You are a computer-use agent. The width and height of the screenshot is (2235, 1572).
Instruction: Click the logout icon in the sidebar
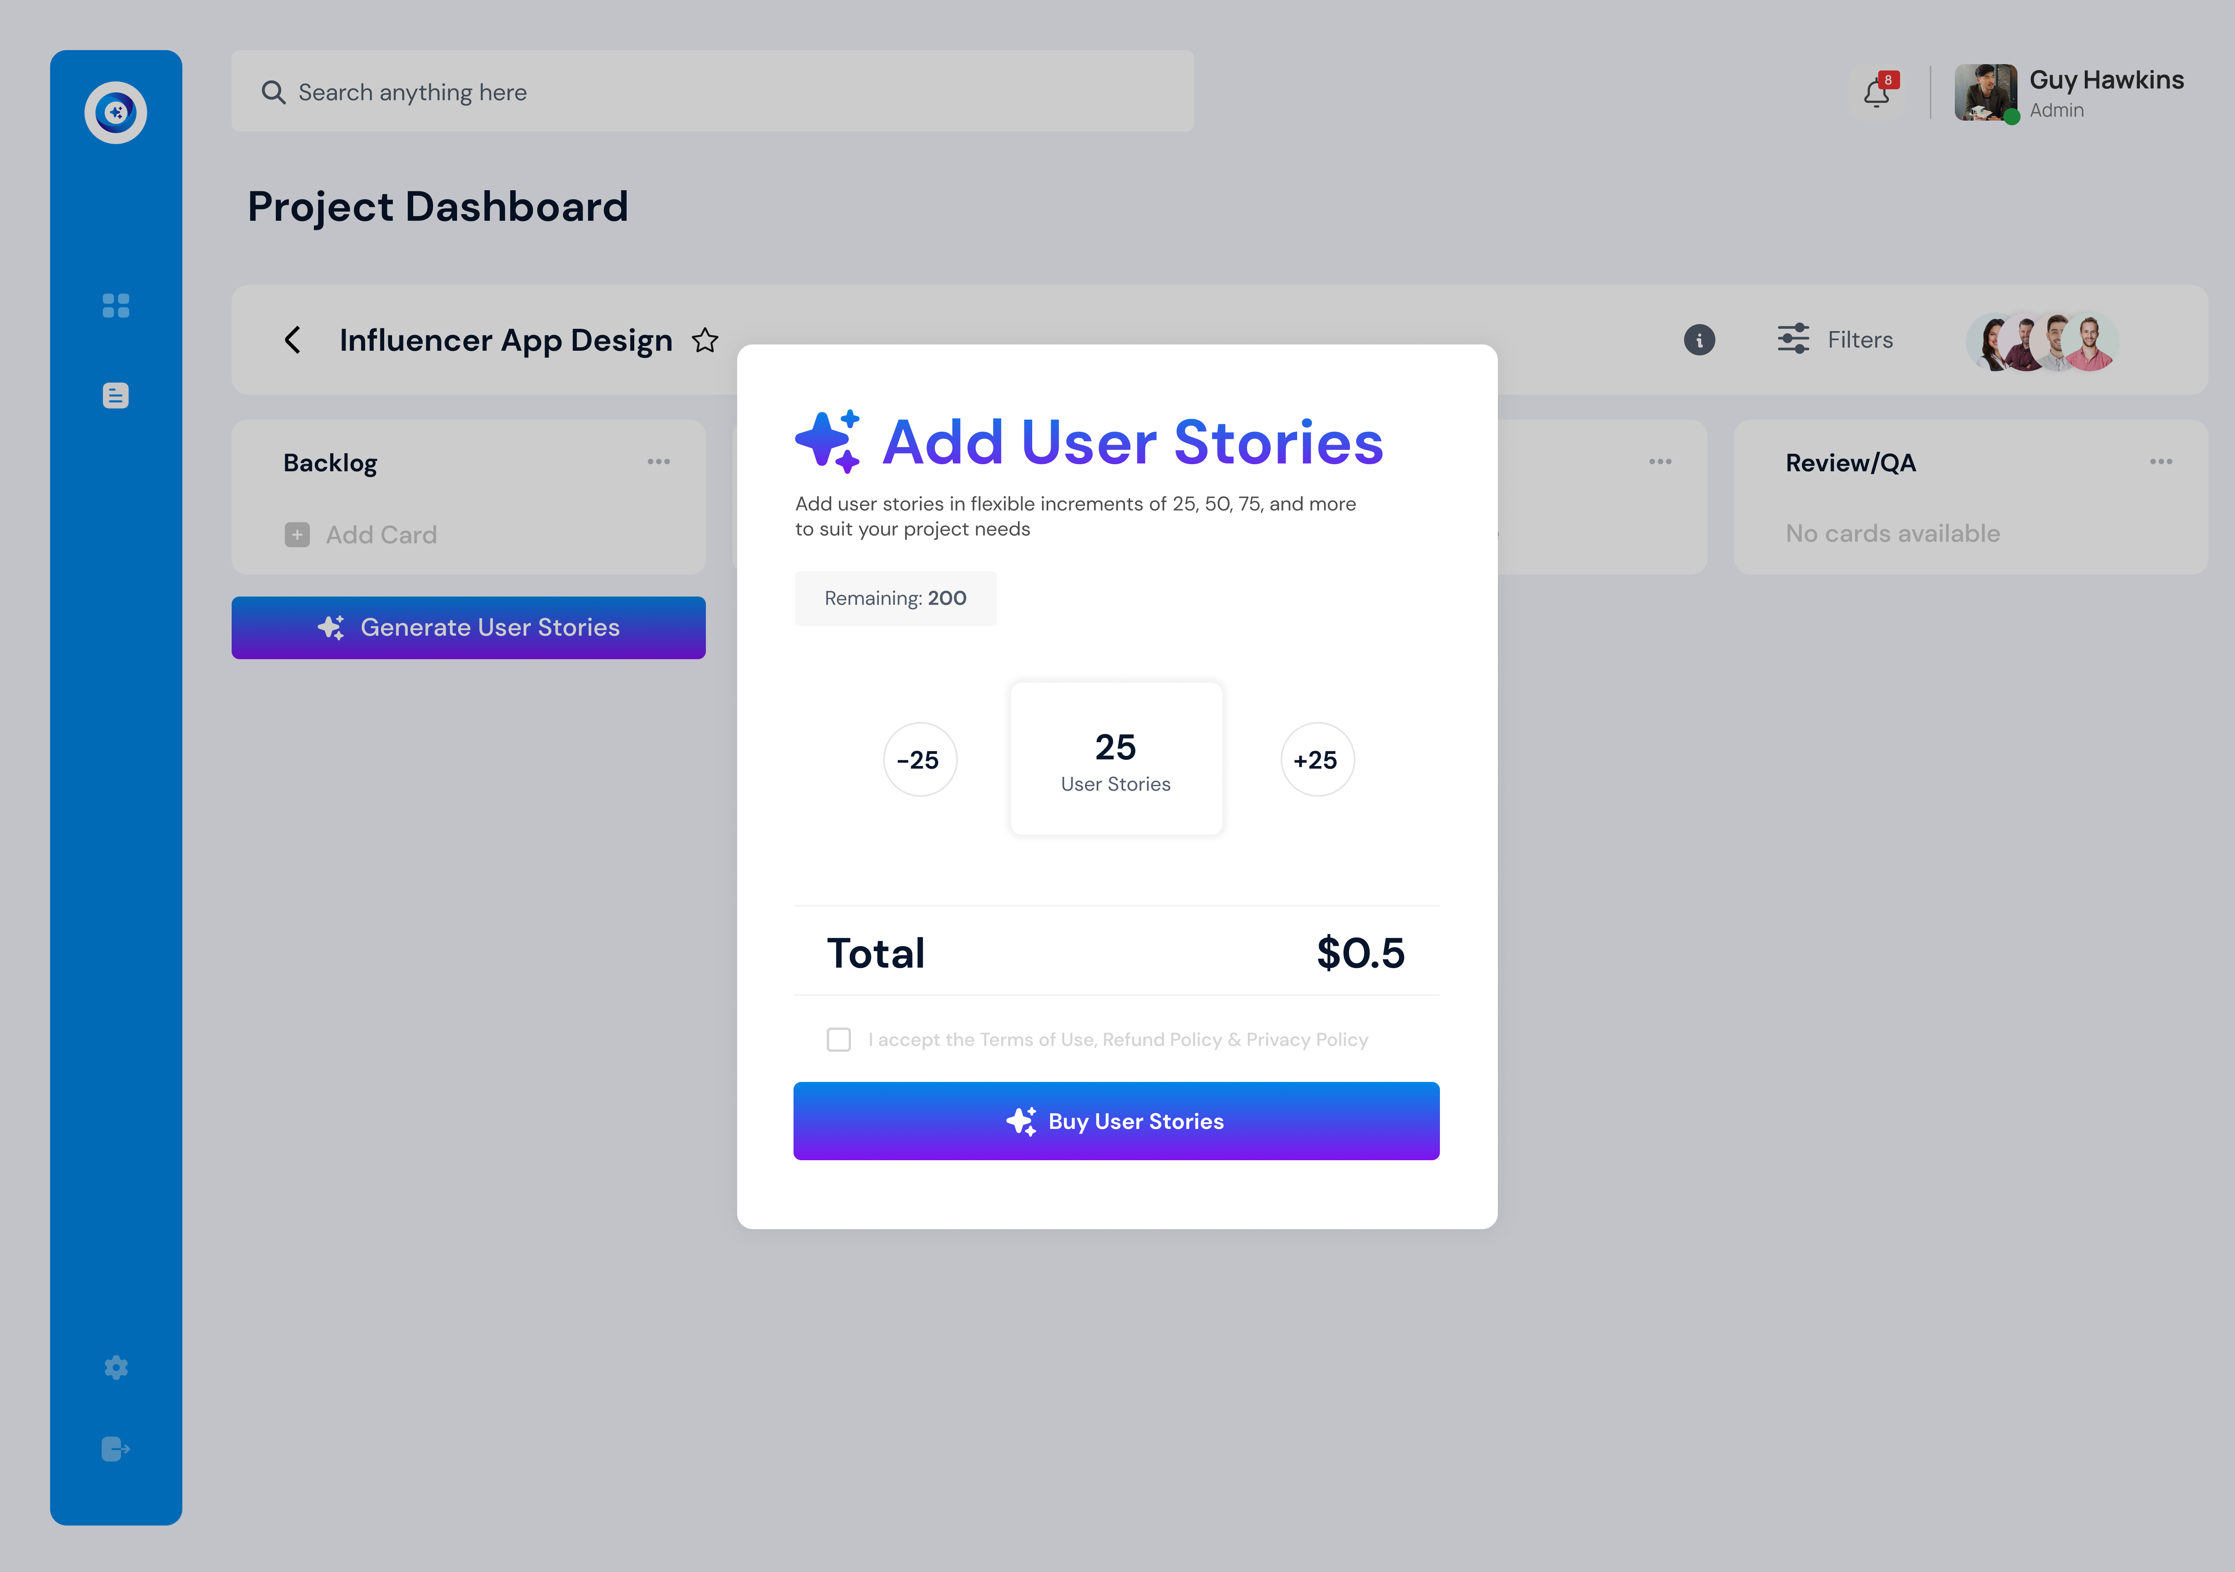pyautogui.click(x=116, y=1449)
